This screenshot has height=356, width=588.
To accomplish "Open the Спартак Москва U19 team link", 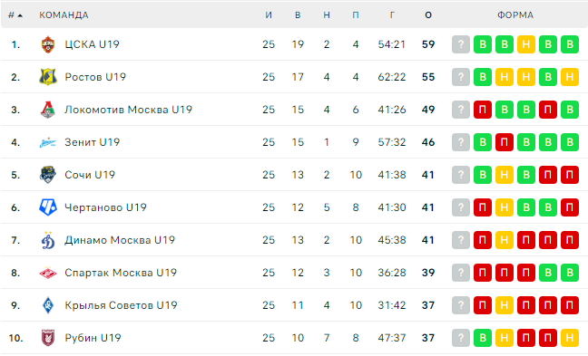I will pos(121,273).
